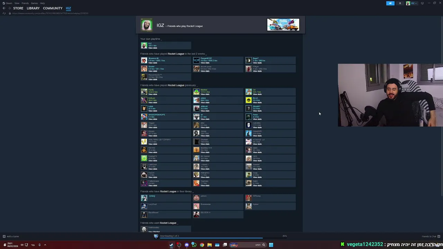
Task: Open the taskbar volume icon
Action: coord(22,245)
